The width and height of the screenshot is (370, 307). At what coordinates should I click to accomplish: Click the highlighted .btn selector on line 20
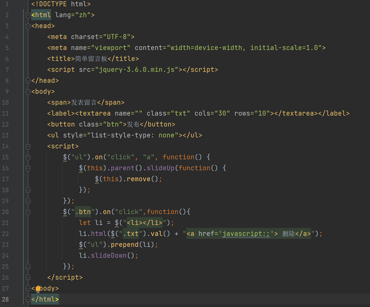coord(83,212)
